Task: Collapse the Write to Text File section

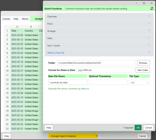Action: point(99,53)
